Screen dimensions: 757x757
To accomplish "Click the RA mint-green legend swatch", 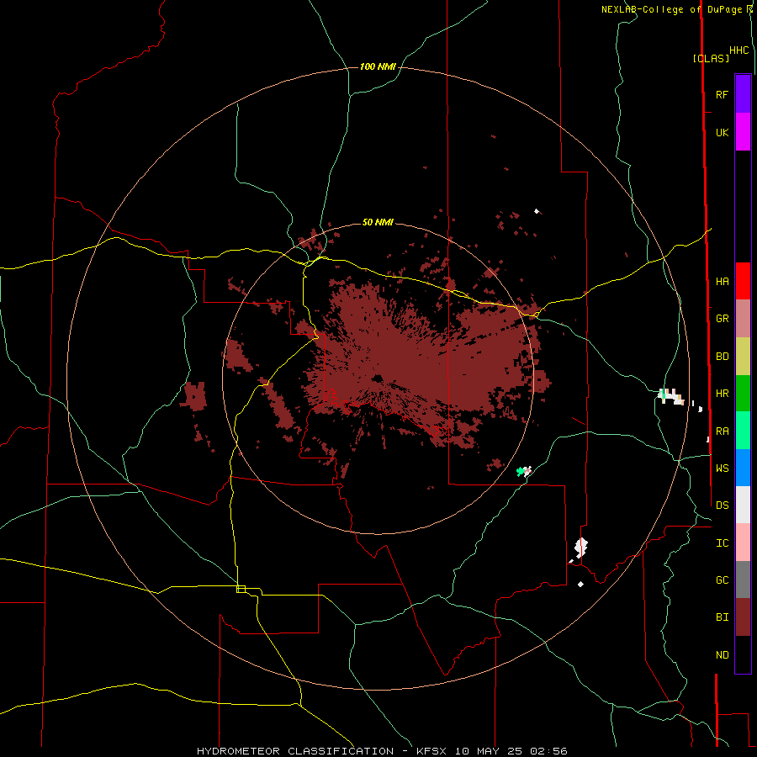I will (743, 431).
